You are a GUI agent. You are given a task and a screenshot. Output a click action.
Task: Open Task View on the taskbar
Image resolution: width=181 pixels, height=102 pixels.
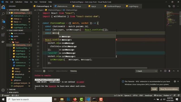click(x=55, y=99)
